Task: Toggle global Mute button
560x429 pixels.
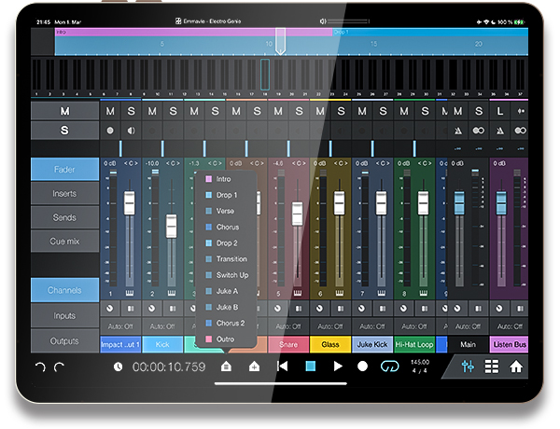Action: point(64,111)
